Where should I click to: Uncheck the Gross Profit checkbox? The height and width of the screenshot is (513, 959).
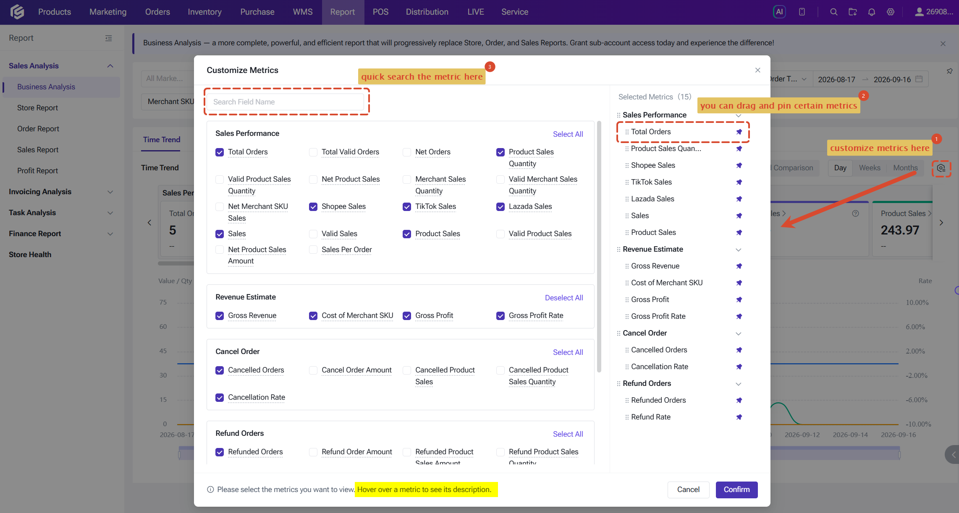pyautogui.click(x=406, y=316)
